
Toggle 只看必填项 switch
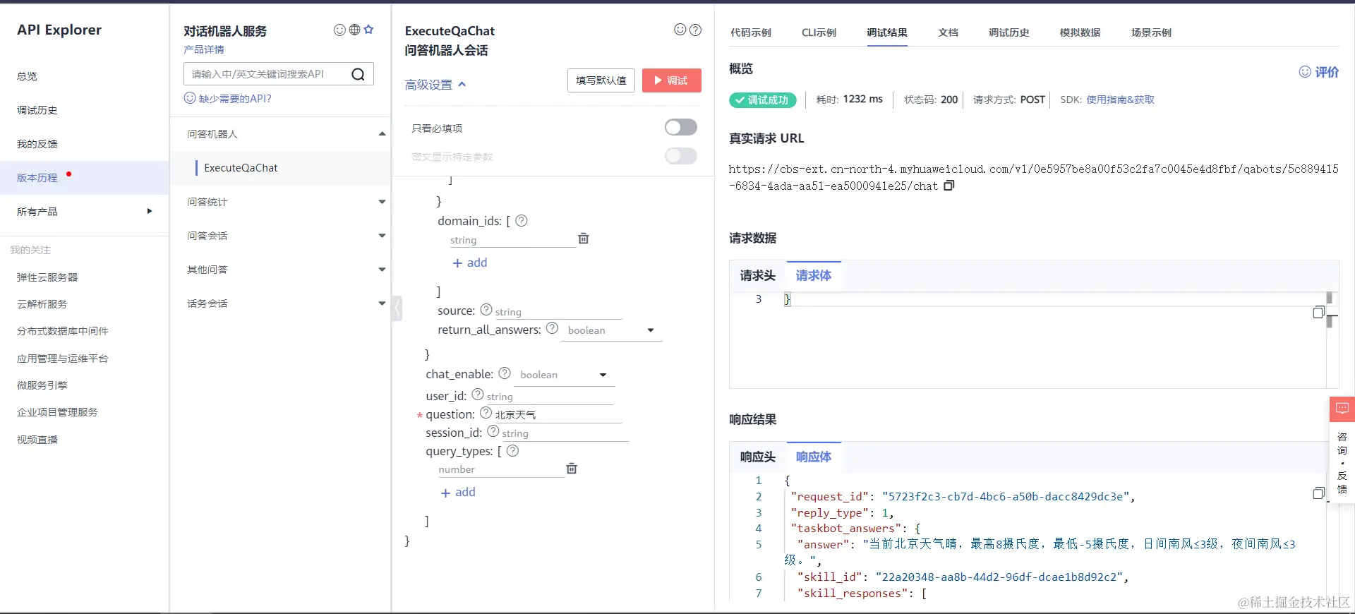pyautogui.click(x=681, y=127)
